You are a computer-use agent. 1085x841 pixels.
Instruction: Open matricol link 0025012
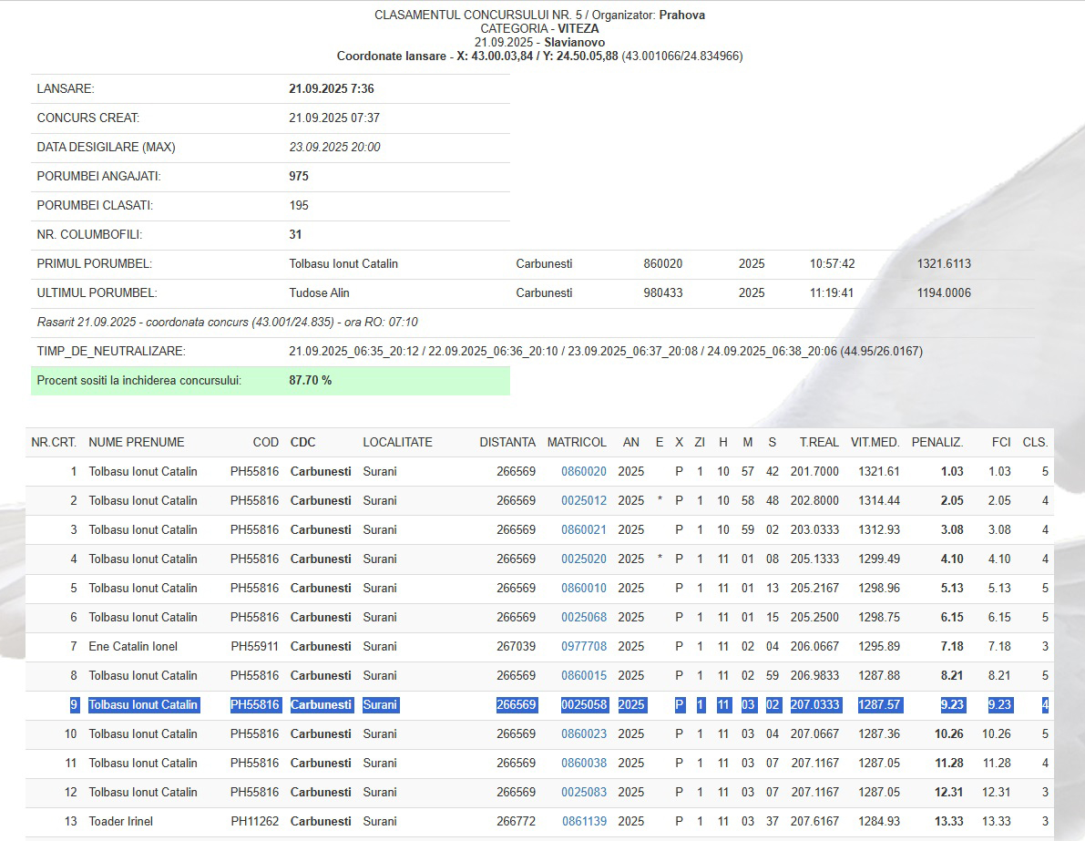(583, 501)
